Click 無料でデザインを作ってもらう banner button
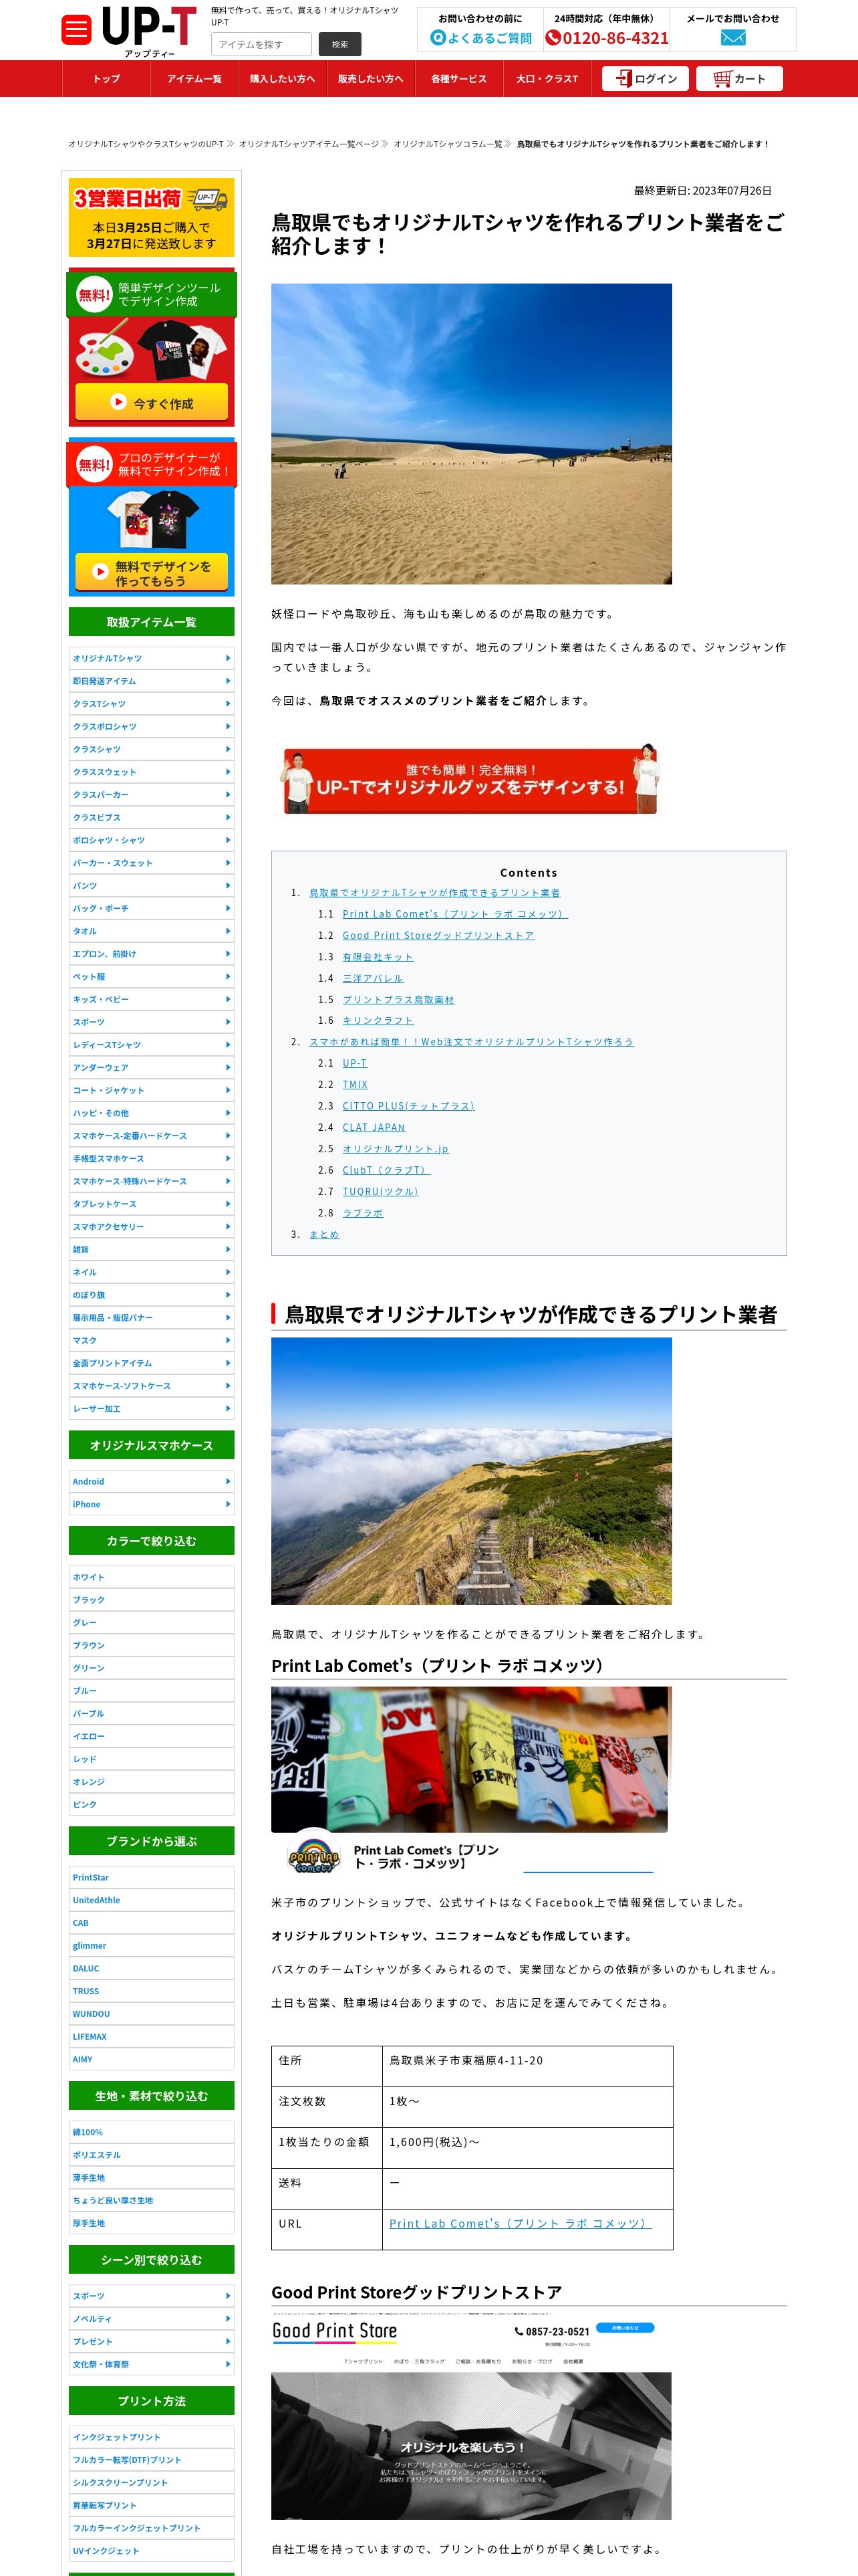858x2576 pixels. 152,573
